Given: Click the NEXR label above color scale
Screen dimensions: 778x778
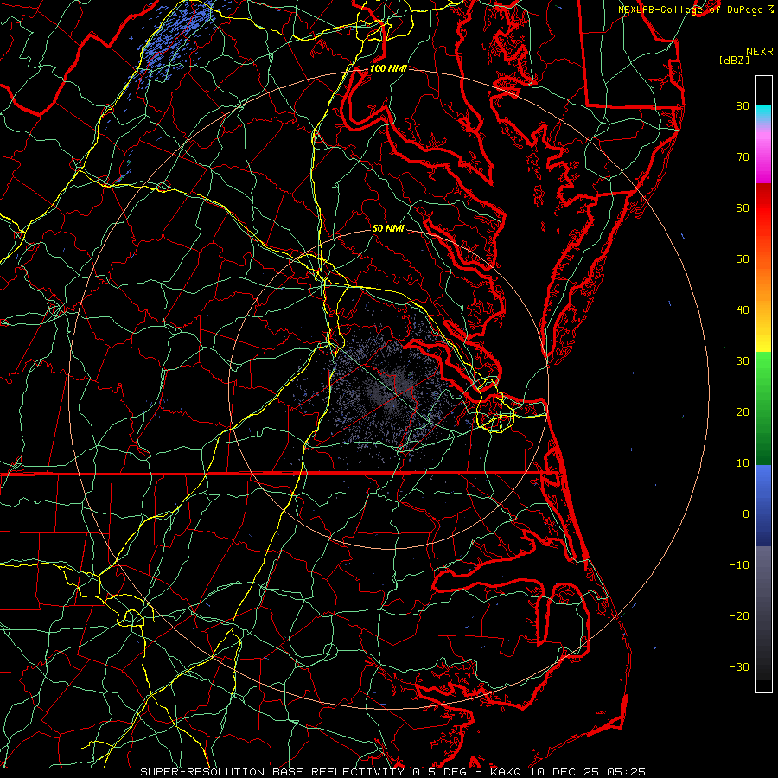Looking at the screenshot, I should 759,51.
